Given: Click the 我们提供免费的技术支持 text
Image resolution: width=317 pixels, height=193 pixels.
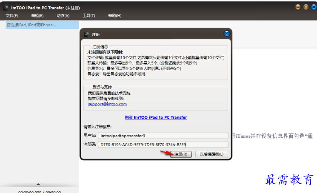Looking at the screenshot, I should click(110, 93).
